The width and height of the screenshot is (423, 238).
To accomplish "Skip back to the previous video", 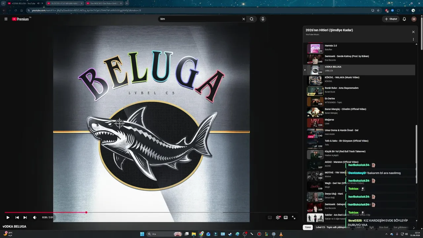I will tap(17, 218).
